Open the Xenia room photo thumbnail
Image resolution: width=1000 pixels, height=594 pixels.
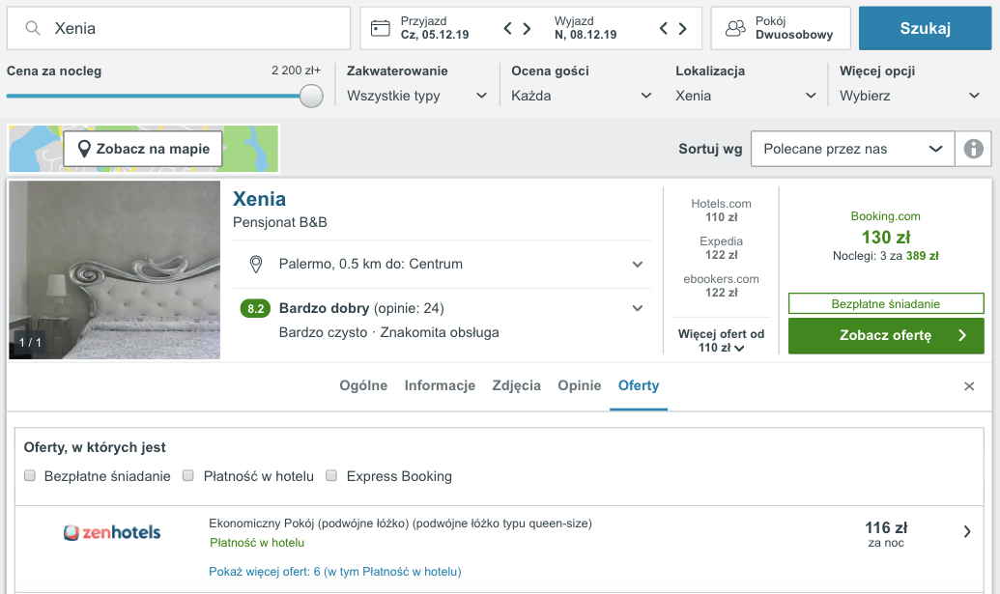[115, 269]
